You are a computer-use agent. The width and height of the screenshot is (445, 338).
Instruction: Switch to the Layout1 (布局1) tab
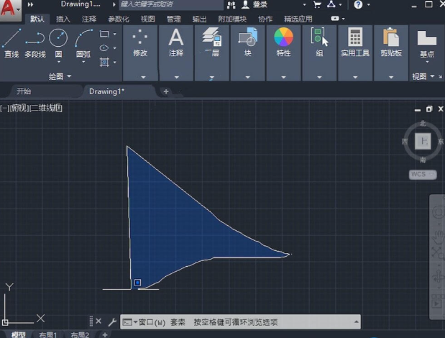click(x=48, y=335)
